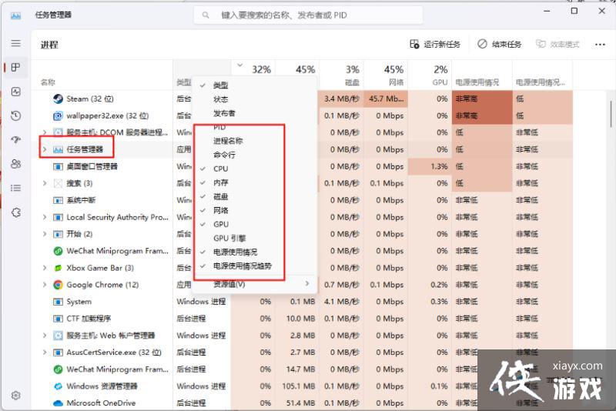Expand Local Security Authority process group
616x411 pixels.
[45, 217]
